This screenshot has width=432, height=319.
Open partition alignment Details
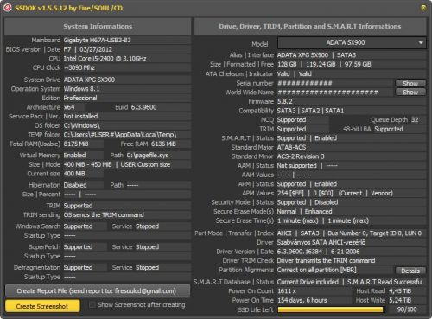[x=410, y=271]
